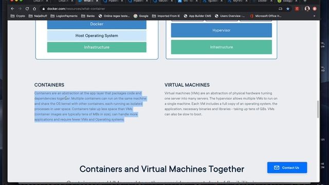This screenshot has height=185, width=329.
Task: Click the highlighted Containers description paragraph
Action: [x=90, y=106]
